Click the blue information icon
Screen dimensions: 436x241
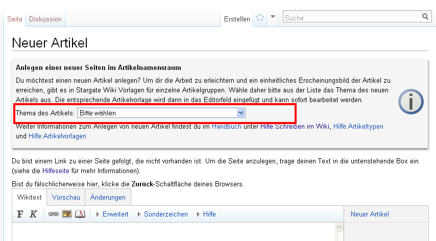[x=410, y=102]
